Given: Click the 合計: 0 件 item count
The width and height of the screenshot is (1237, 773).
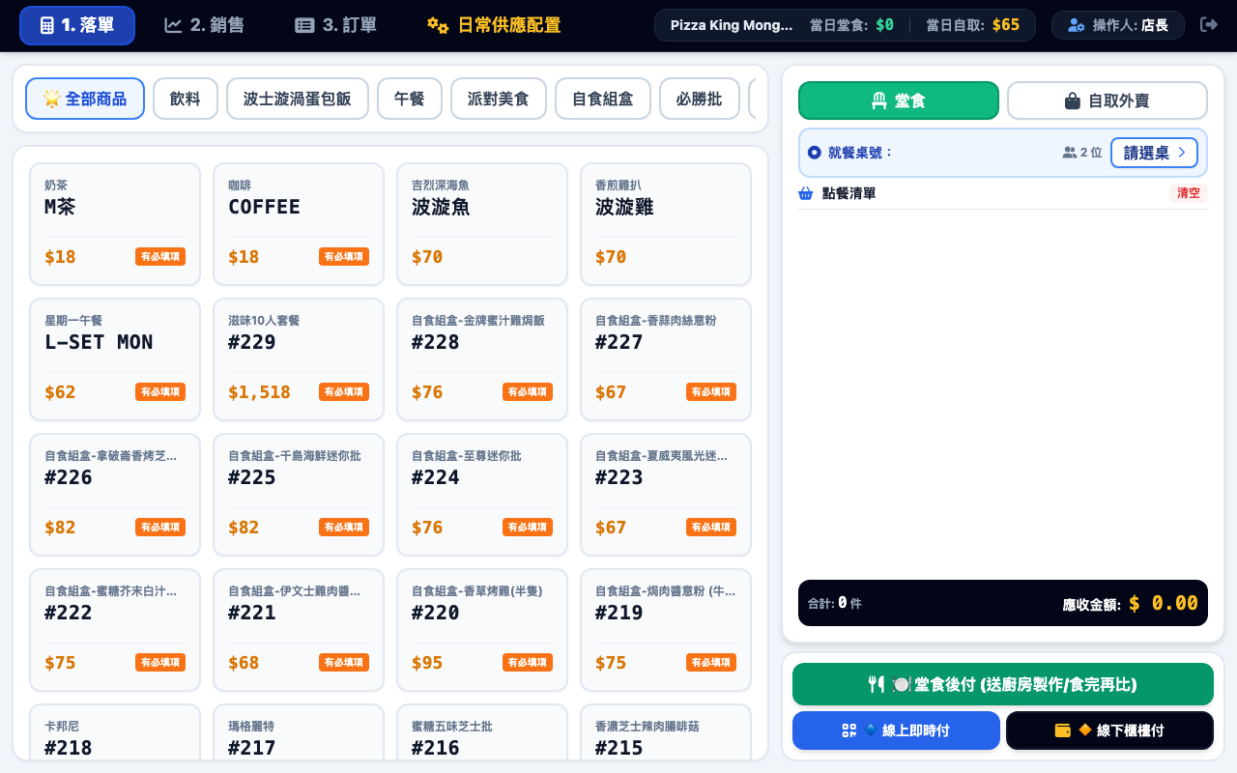Looking at the screenshot, I should 835,603.
